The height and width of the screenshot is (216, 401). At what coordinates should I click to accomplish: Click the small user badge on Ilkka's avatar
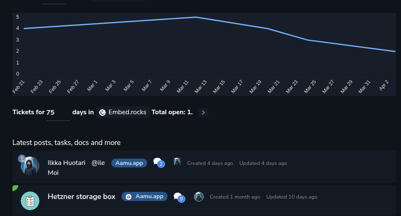point(22,158)
